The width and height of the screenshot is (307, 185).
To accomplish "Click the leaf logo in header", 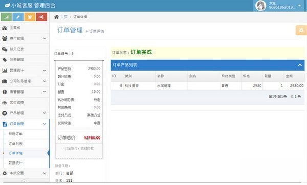I will click(7, 5).
